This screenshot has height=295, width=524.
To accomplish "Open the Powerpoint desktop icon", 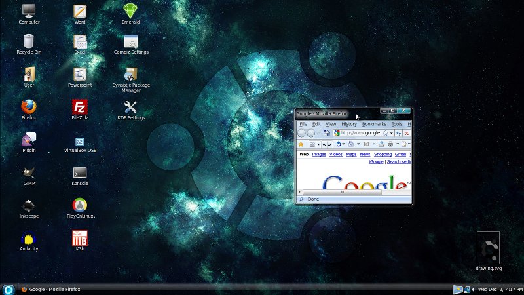I will (80, 77).
